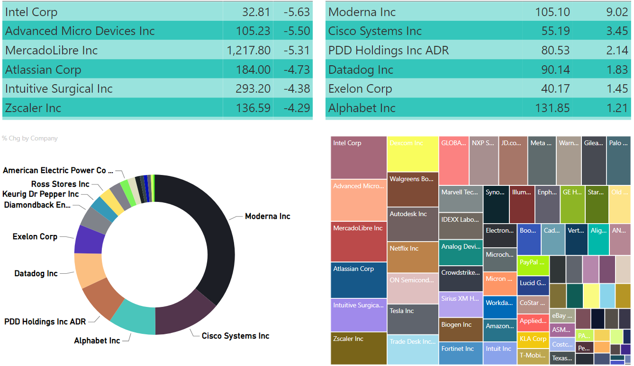Click the Diamondback En... donut label
Screen dimensions: 634x366
click(37, 205)
